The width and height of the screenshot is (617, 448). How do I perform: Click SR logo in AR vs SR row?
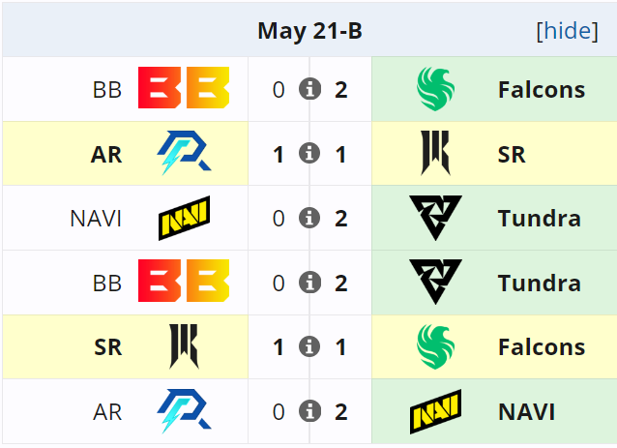pyautogui.click(x=434, y=154)
